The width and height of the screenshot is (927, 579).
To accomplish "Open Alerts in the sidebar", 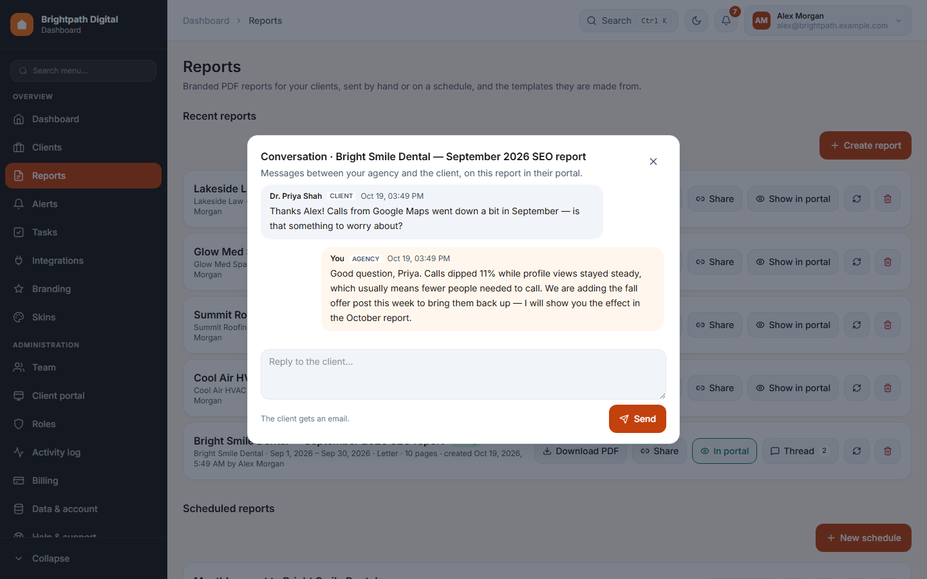I will 84,204.
